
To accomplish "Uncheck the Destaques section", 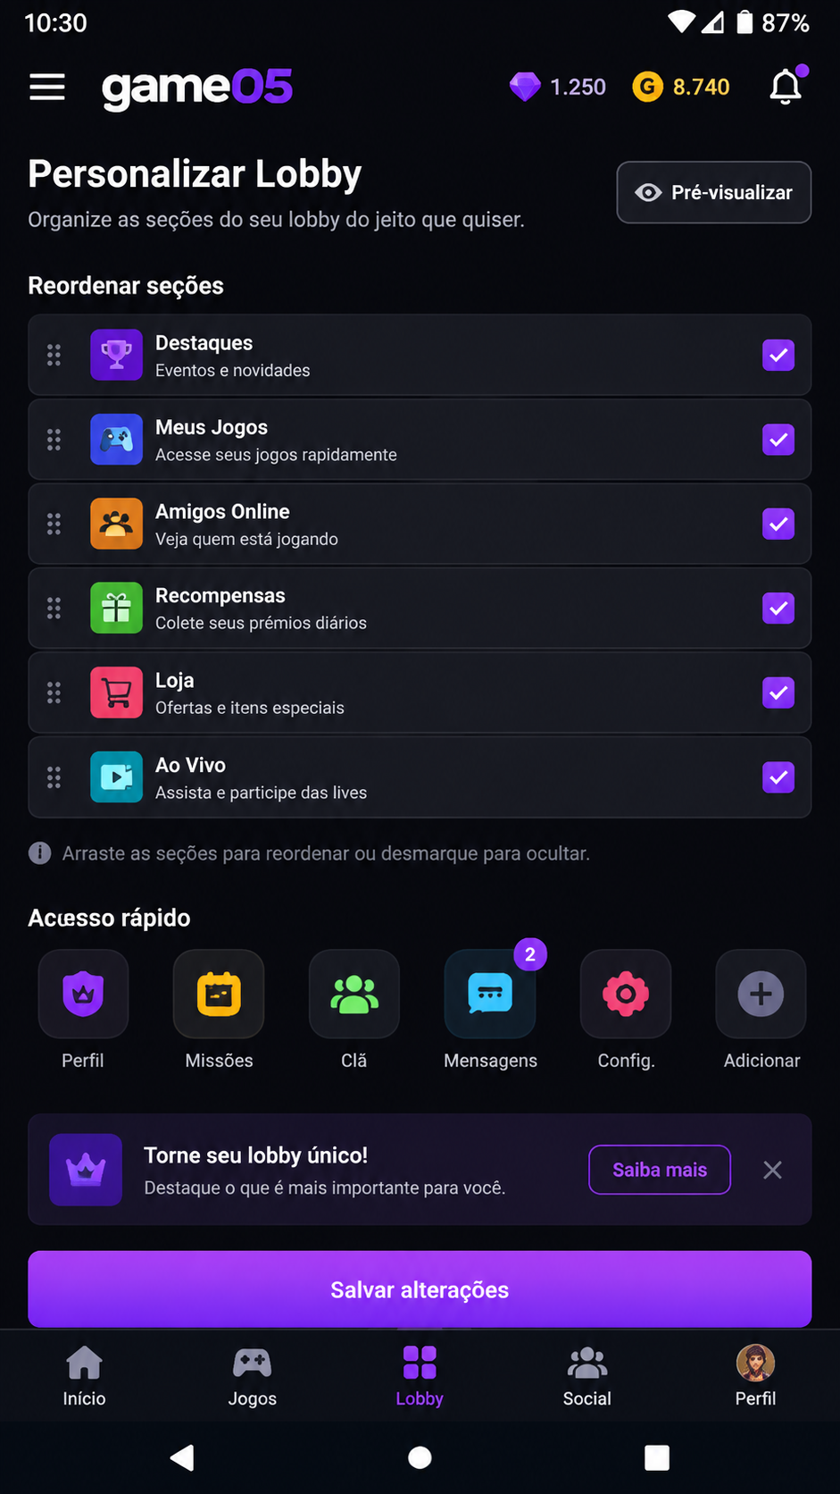I will [x=778, y=356].
